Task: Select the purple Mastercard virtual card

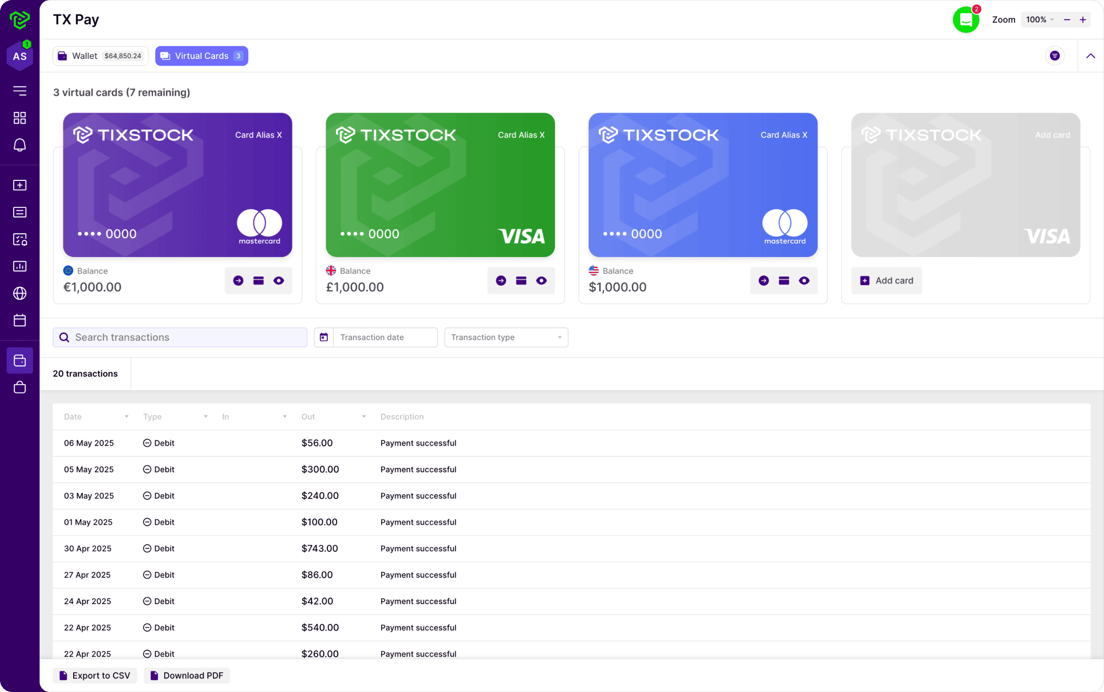Action: click(x=177, y=185)
